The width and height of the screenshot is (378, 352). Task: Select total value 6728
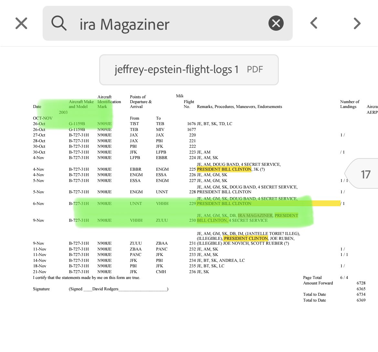pyautogui.click(x=361, y=283)
